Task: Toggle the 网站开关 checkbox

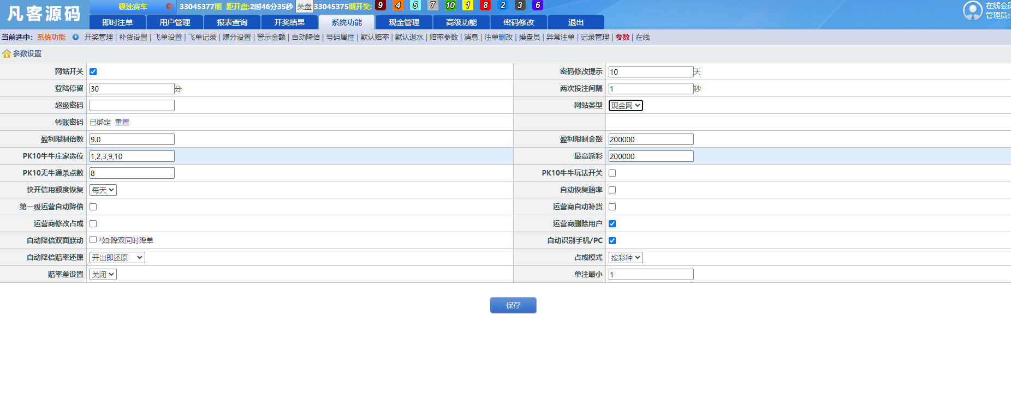Action: coord(93,71)
